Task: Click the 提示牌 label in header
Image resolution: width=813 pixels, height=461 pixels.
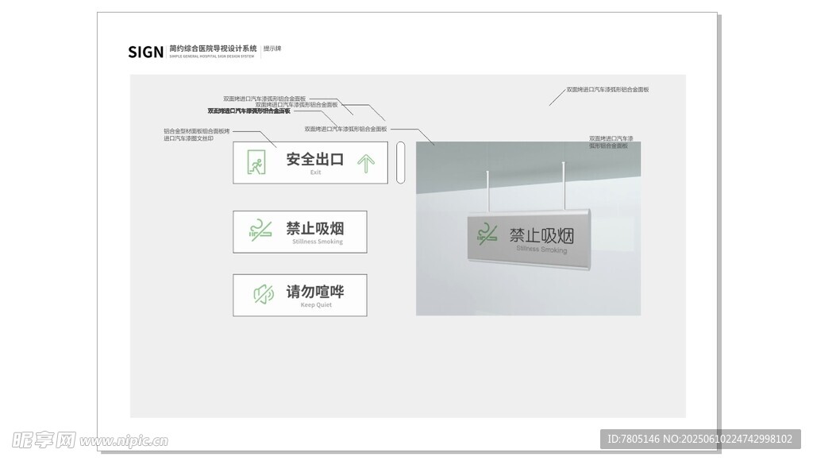Action: point(272,48)
